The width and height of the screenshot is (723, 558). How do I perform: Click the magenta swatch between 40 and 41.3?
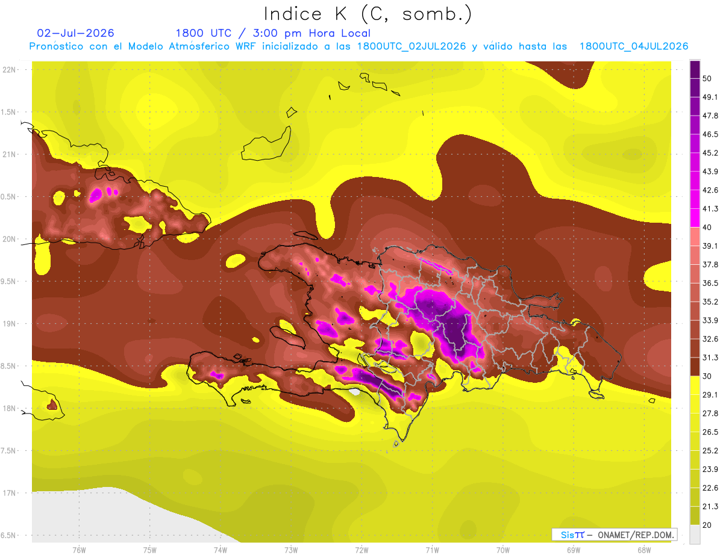[x=695, y=218]
